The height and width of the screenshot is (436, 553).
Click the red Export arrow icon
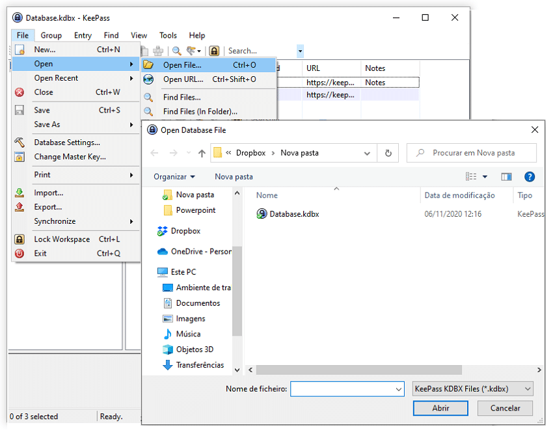pos(20,207)
